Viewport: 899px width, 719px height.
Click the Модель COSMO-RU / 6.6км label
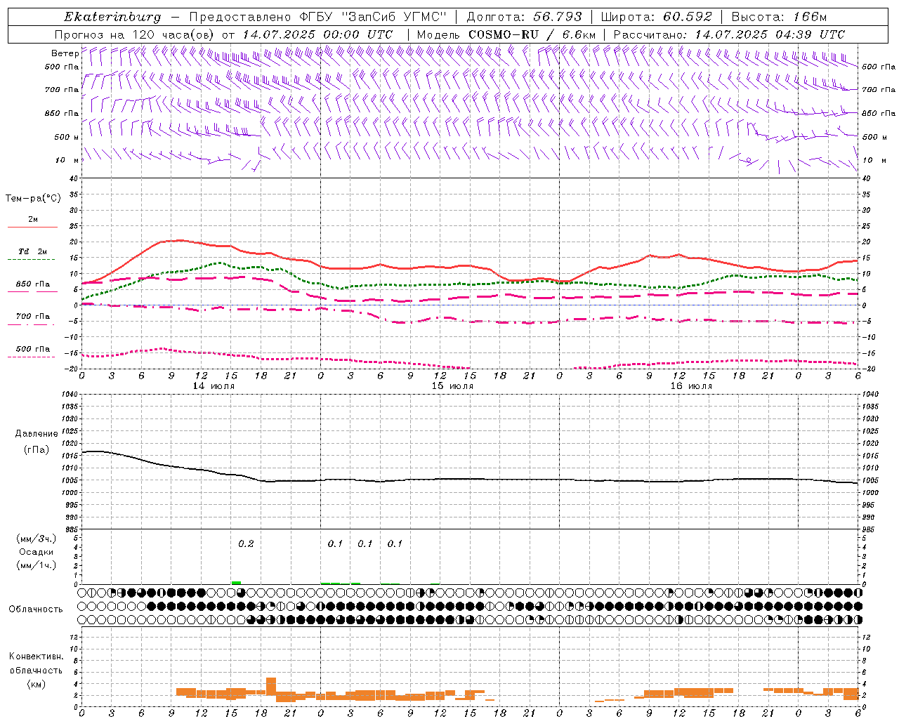click(x=506, y=34)
